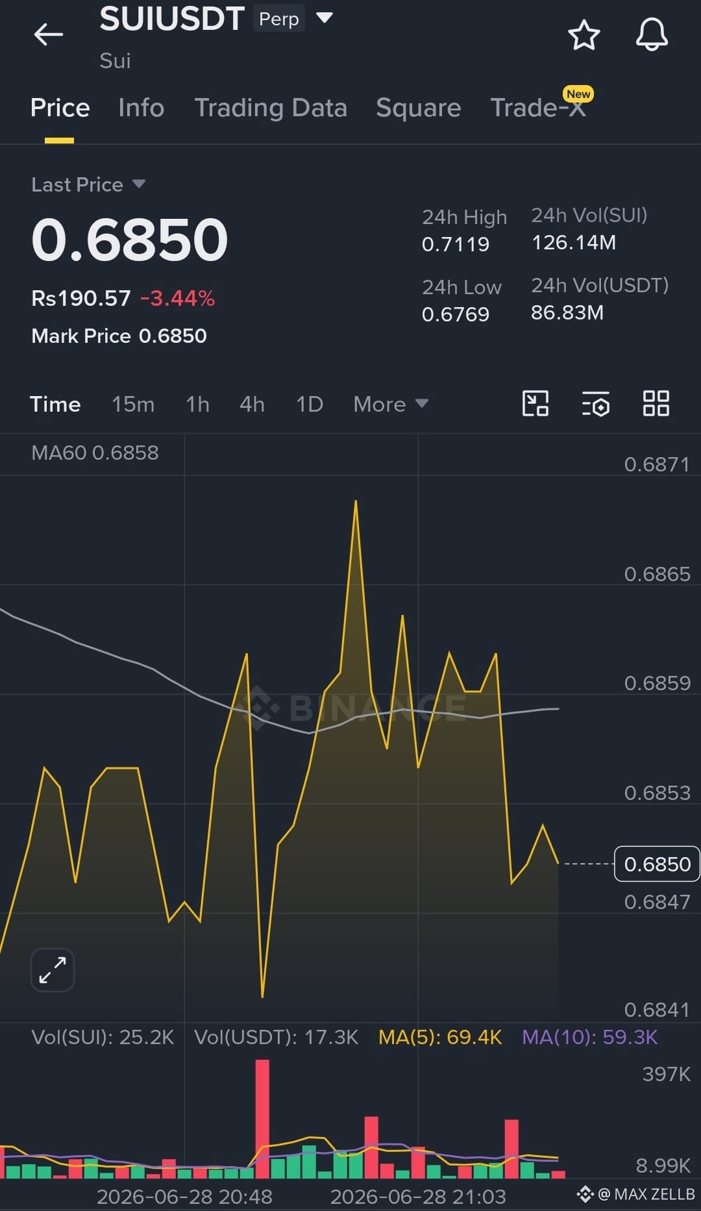Open the Square tab
This screenshot has width=701, height=1211.
[x=418, y=108]
